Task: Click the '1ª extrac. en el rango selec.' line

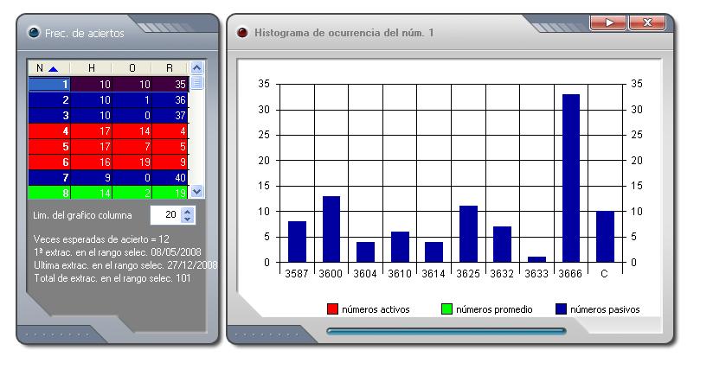Action: click(x=118, y=251)
